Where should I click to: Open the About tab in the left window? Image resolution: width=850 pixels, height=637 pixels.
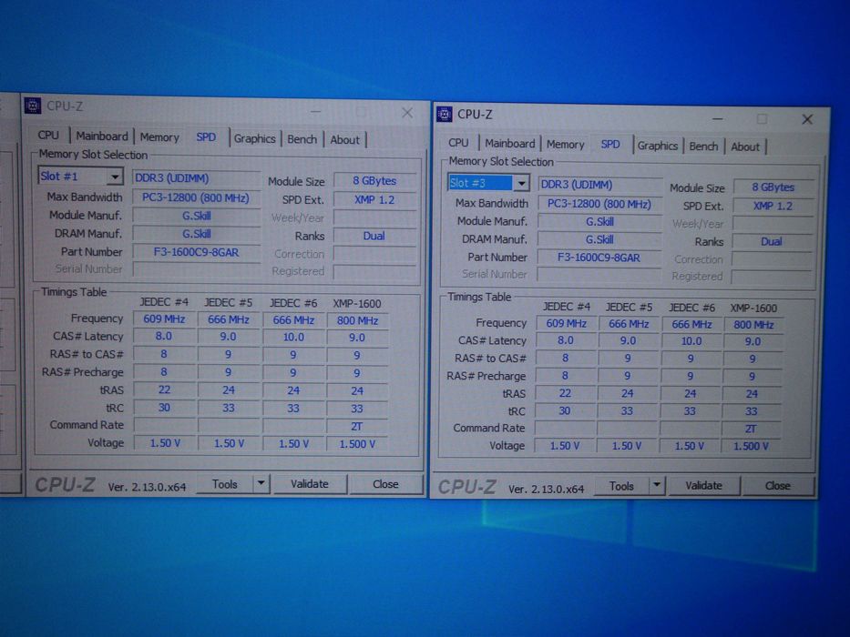click(344, 140)
